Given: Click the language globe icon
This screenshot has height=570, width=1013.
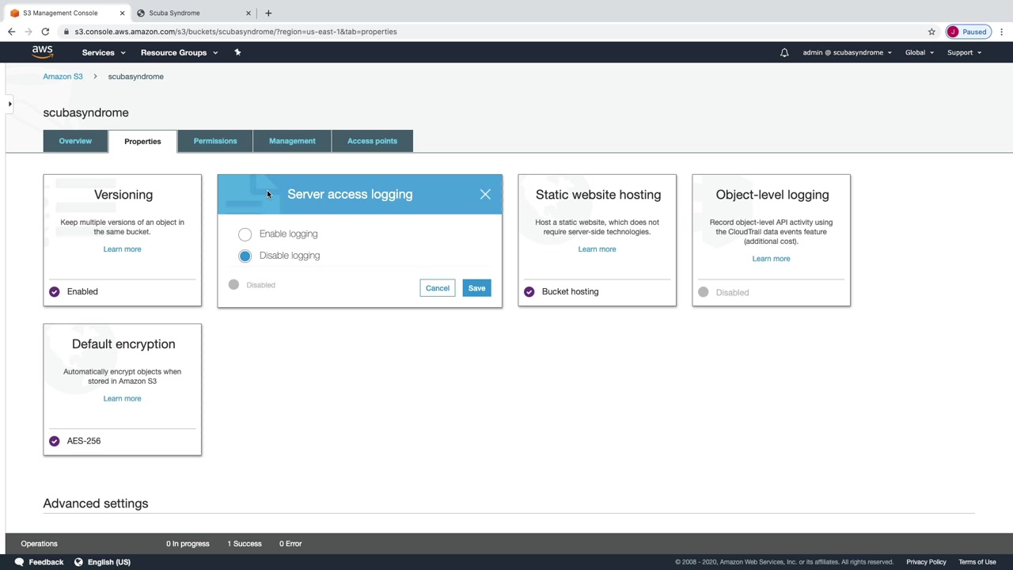Looking at the screenshot, I should click(x=78, y=562).
